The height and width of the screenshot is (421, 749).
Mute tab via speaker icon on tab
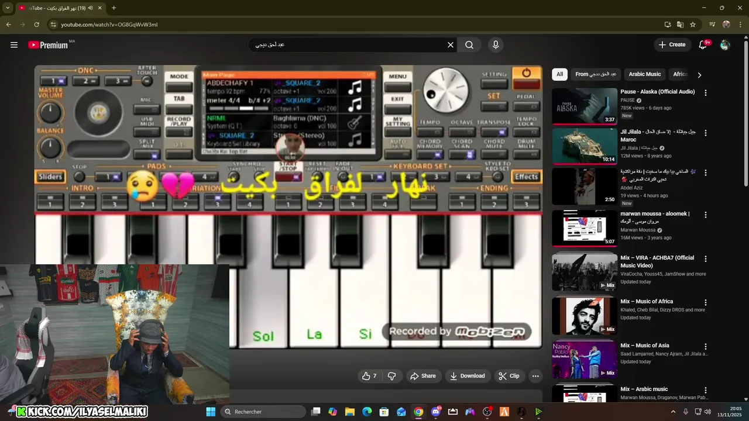pos(90,8)
